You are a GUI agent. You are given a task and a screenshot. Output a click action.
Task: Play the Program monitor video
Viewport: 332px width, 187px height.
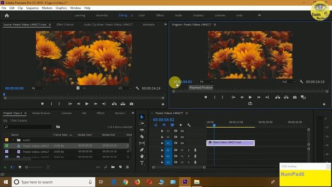coord(250,97)
